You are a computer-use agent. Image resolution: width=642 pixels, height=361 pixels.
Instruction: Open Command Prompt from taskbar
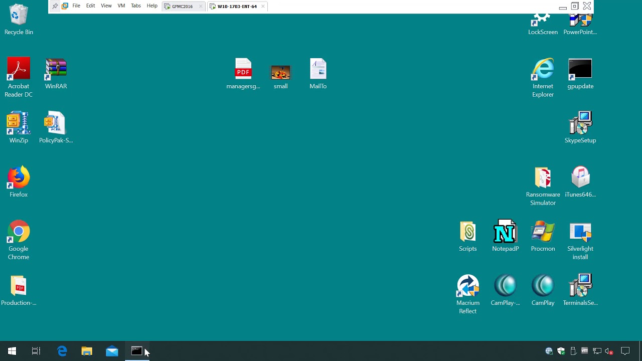coord(136,351)
